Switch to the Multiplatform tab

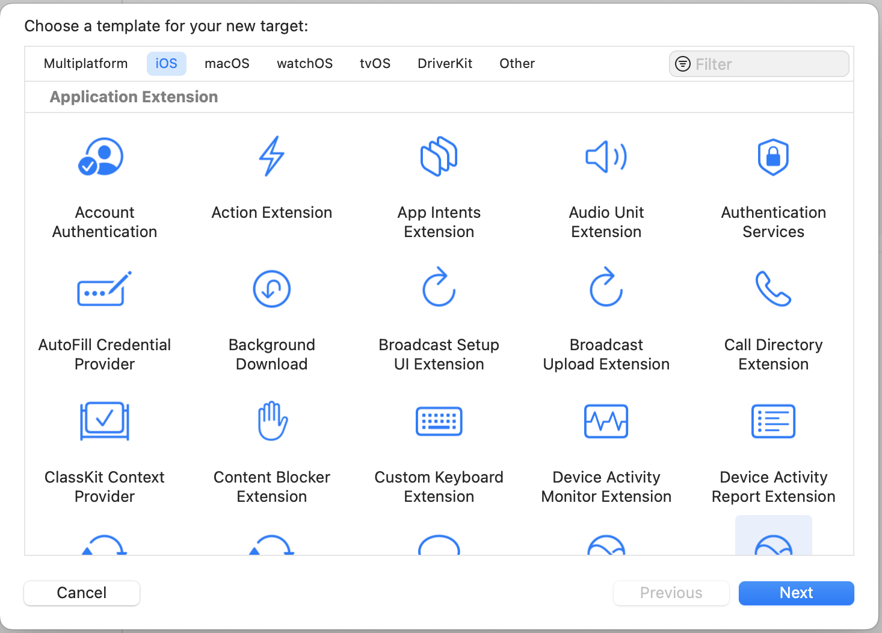(x=86, y=63)
